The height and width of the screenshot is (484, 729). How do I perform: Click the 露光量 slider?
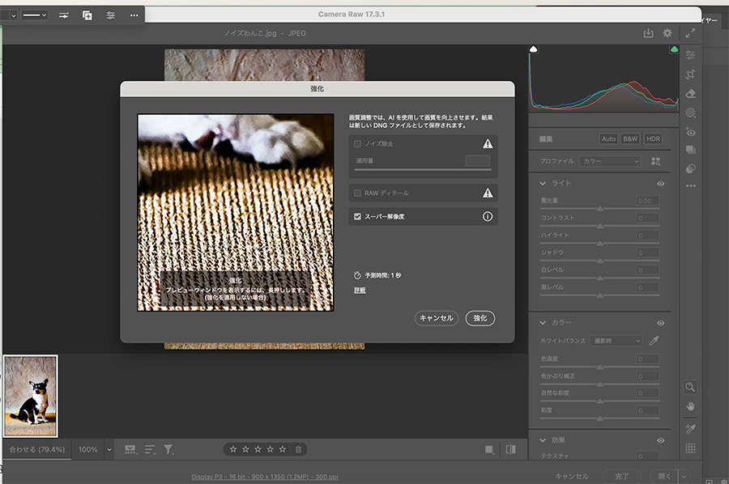point(599,209)
